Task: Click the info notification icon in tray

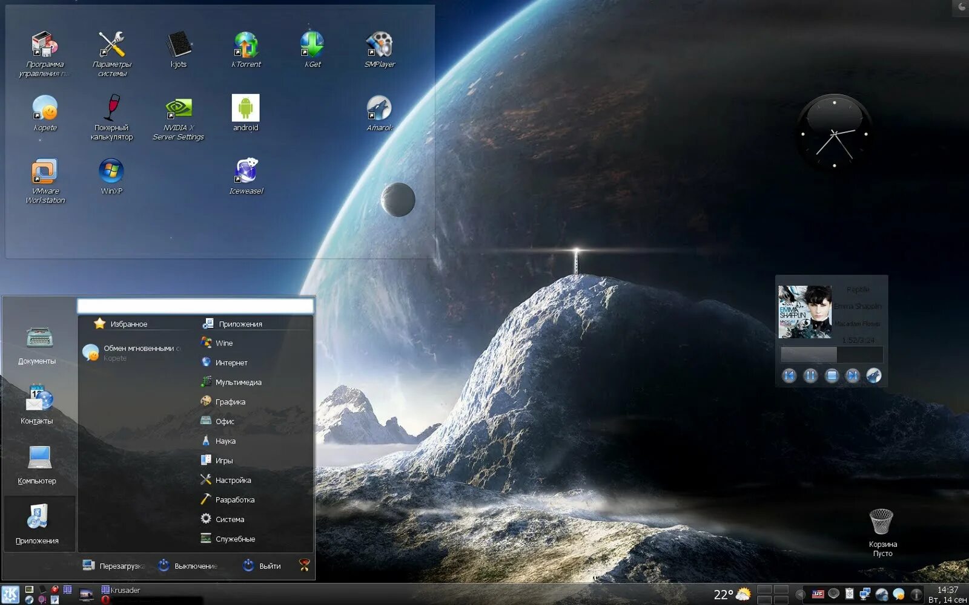Action: click(x=916, y=594)
